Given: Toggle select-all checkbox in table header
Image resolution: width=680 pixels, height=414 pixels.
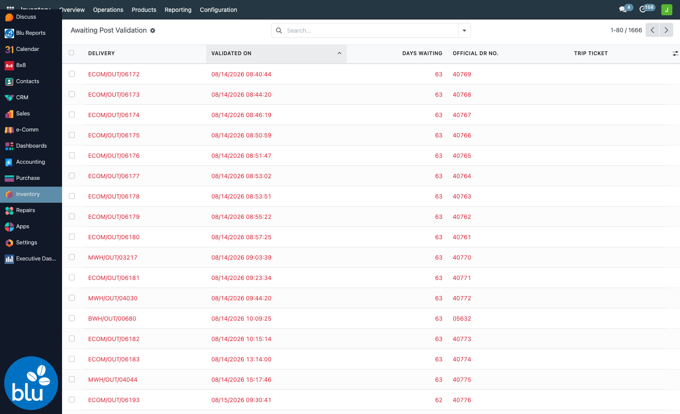Looking at the screenshot, I should coord(71,53).
